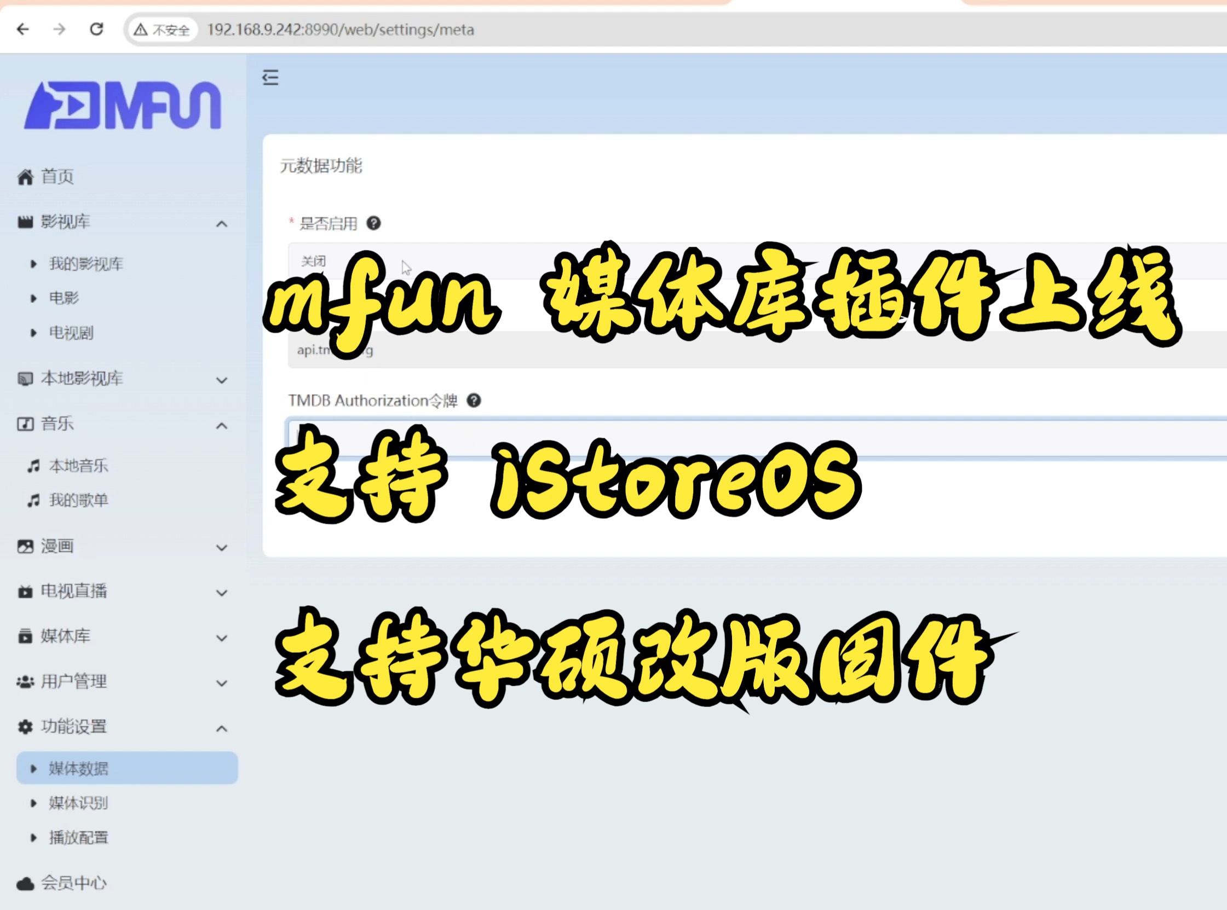1227x910 pixels.
Task: Click the help icon next to TMDB Authorization令牌
Action: click(x=474, y=401)
